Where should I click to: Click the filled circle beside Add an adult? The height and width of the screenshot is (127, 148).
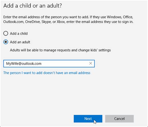(6, 42)
